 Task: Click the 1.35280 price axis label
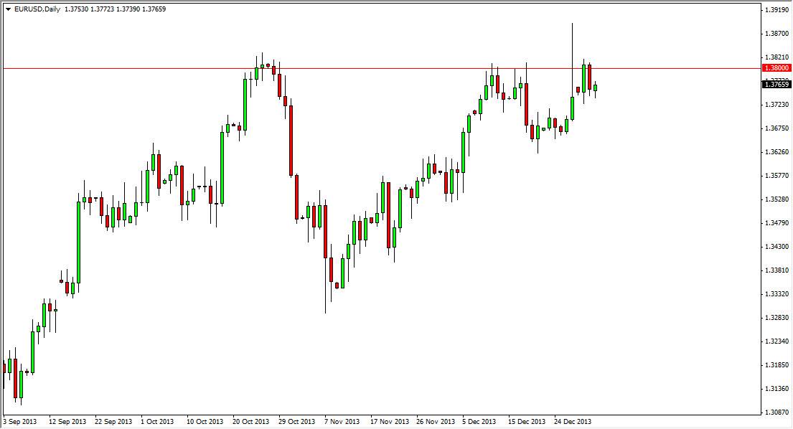pyautogui.click(x=776, y=199)
